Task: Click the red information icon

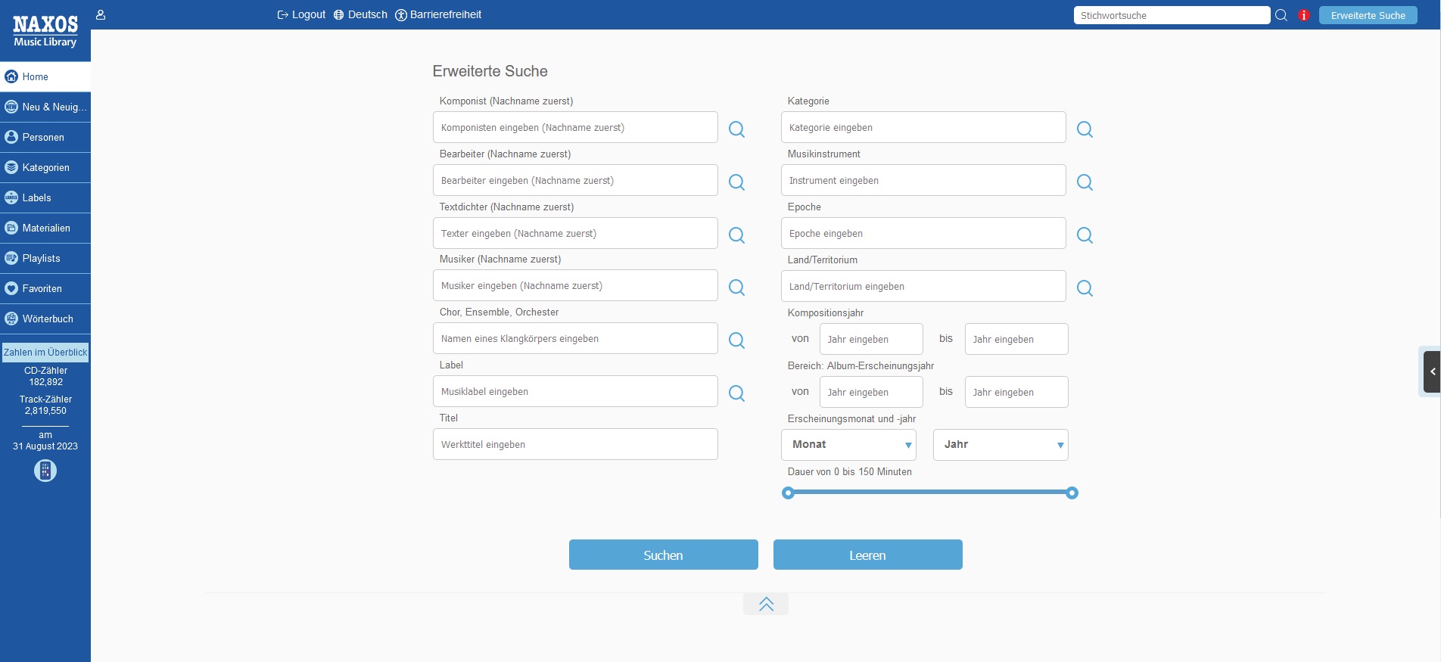Action: point(1303,15)
